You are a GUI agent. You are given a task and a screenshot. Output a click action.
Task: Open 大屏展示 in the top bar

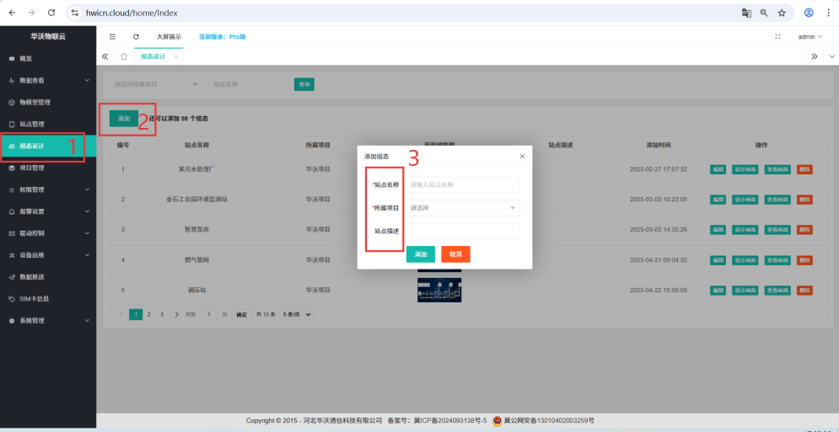click(x=169, y=37)
